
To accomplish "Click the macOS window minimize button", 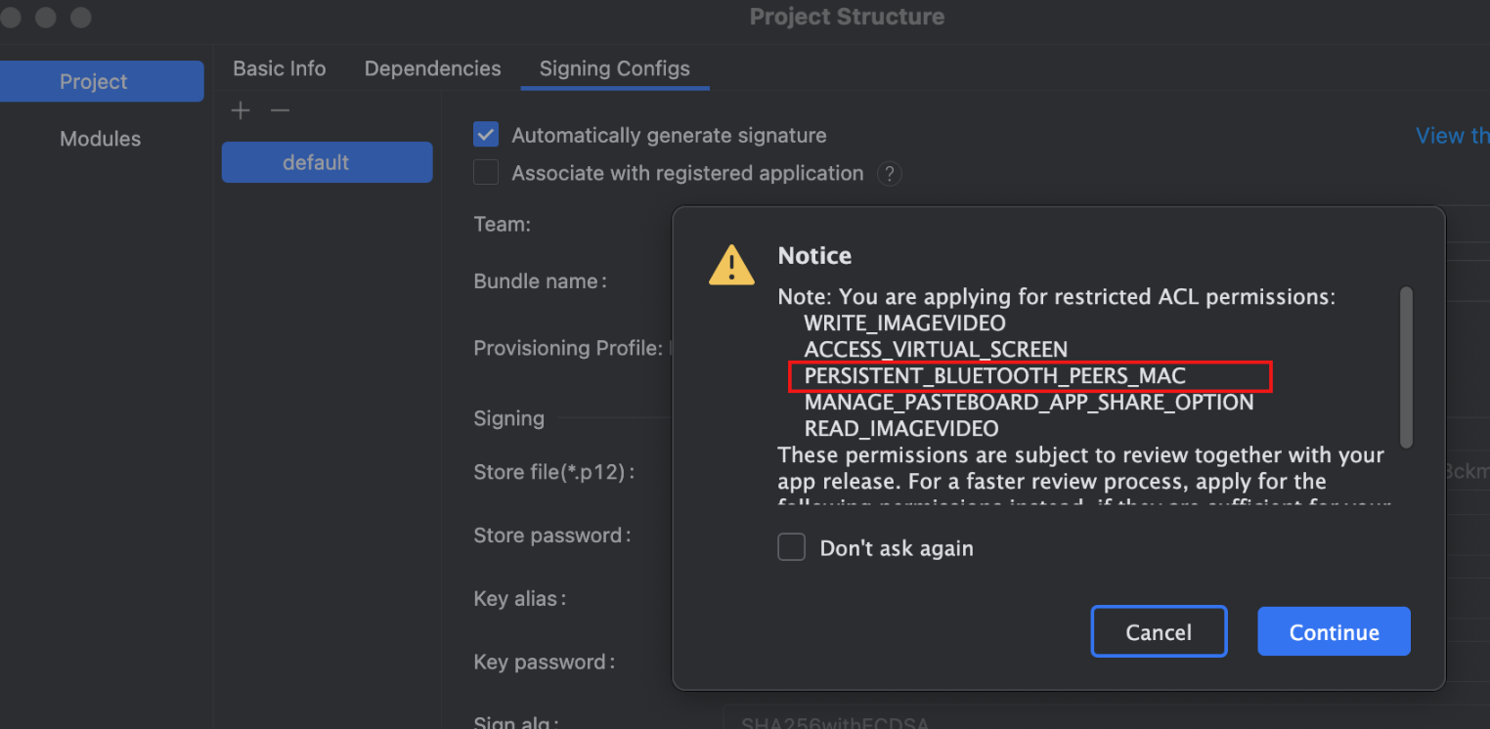I will pyautogui.click(x=45, y=18).
